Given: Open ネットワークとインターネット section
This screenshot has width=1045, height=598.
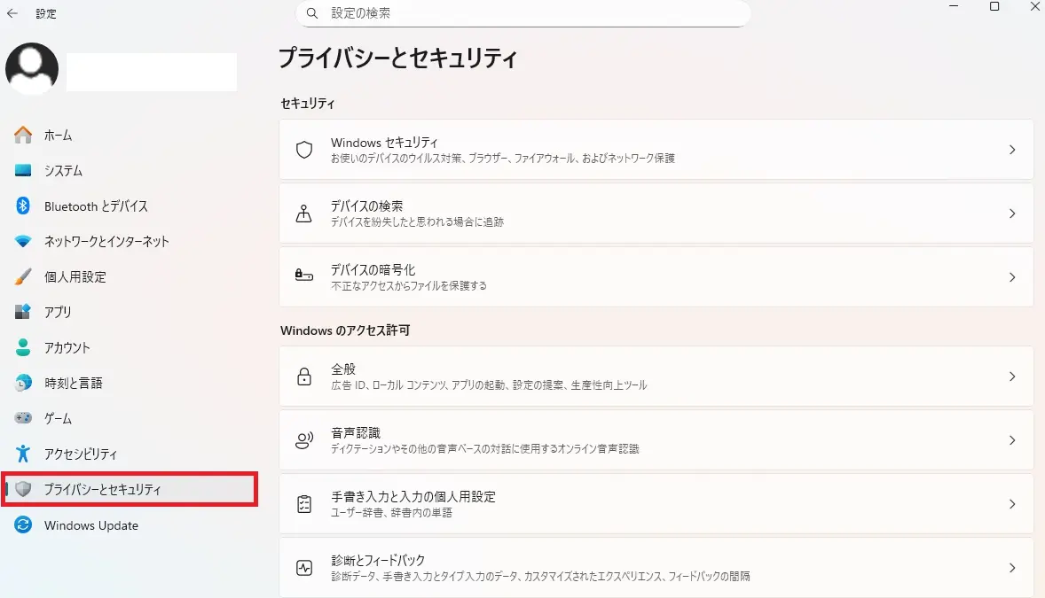Looking at the screenshot, I should tap(130, 241).
